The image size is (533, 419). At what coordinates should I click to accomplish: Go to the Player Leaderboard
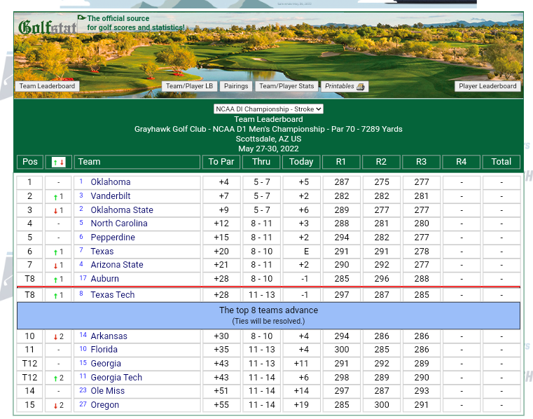click(x=487, y=86)
